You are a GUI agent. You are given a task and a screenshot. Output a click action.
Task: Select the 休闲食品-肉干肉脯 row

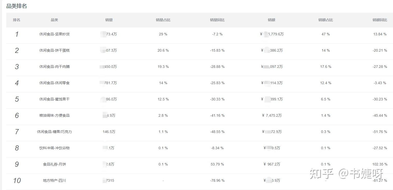(x=199, y=67)
